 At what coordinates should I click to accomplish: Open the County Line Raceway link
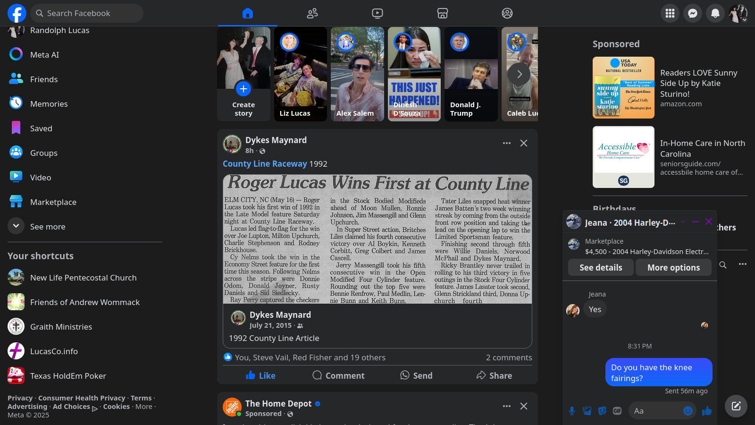coord(265,164)
